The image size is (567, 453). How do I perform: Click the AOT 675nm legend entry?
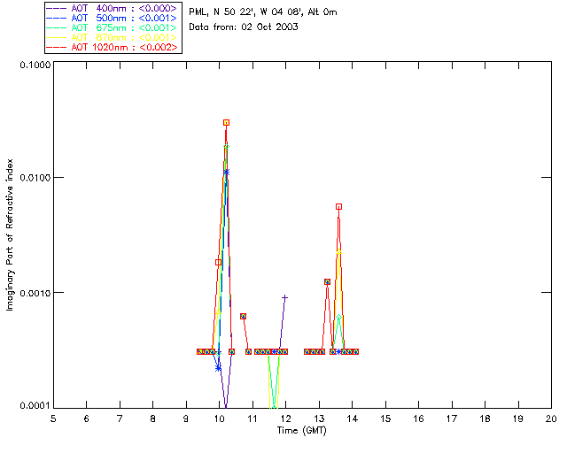click(112, 27)
